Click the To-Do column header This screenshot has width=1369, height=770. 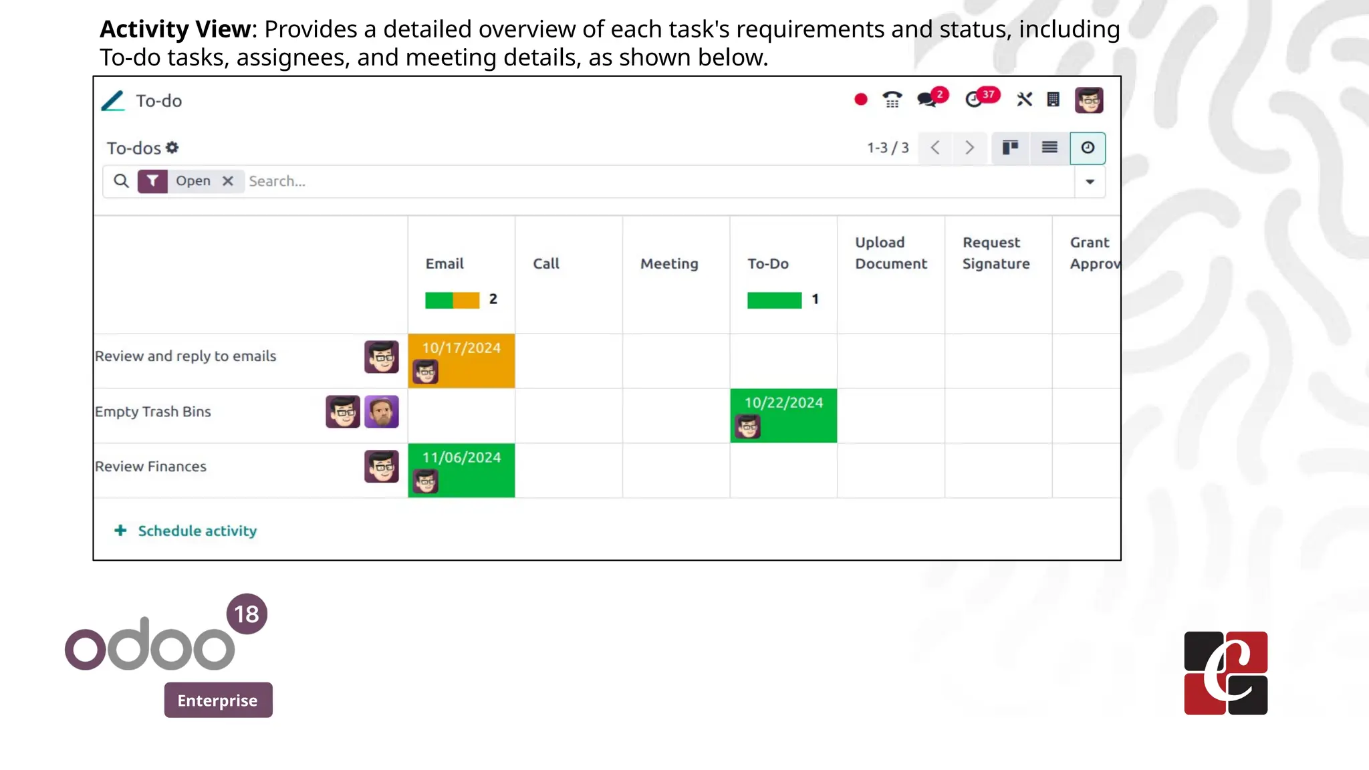(768, 263)
